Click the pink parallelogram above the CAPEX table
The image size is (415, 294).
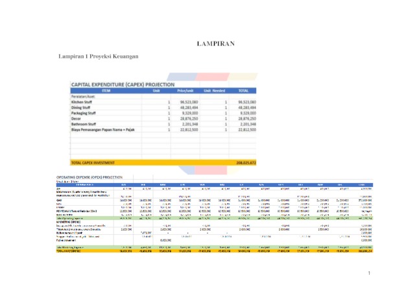(x=213, y=77)
